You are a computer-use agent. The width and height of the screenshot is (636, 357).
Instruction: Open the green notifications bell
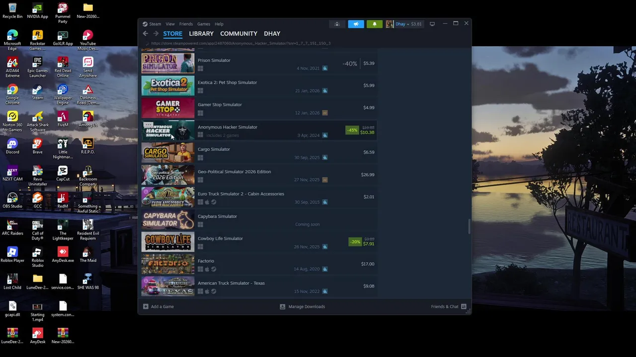point(375,24)
